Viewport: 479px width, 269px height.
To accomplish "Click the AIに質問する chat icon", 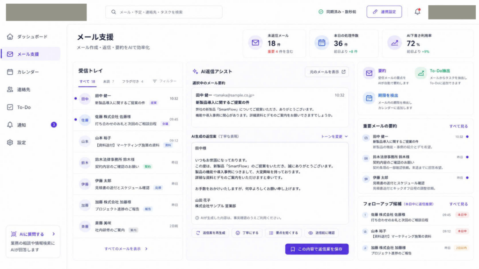I will tap(14, 234).
